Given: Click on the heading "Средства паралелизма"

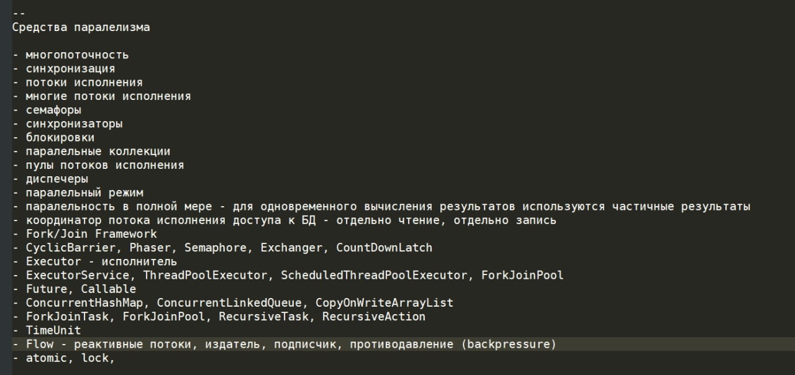Looking at the screenshot, I should tap(81, 27).
